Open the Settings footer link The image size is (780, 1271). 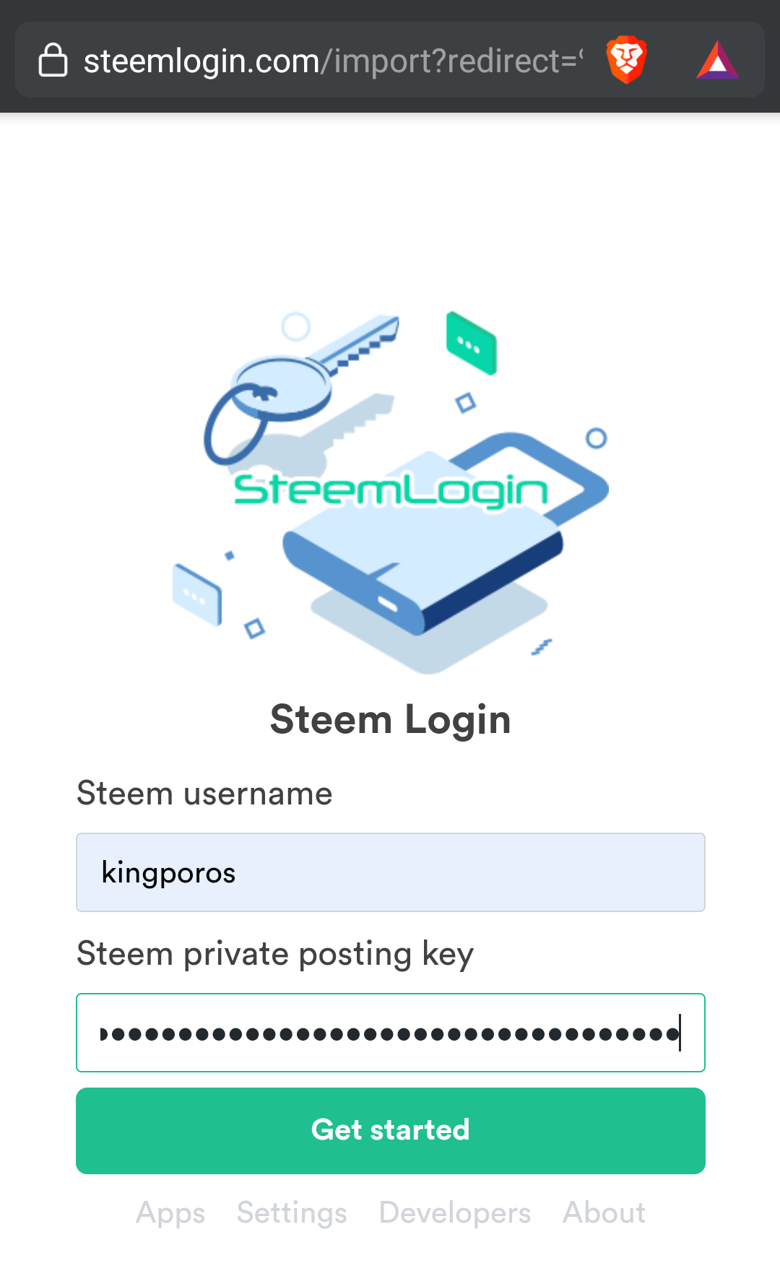pyautogui.click(x=292, y=1213)
